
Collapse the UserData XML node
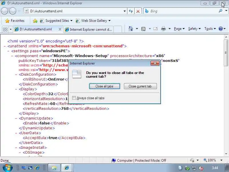click(x=16, y=133)
